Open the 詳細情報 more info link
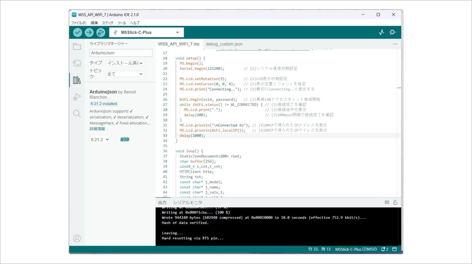 tap(97, 129)
